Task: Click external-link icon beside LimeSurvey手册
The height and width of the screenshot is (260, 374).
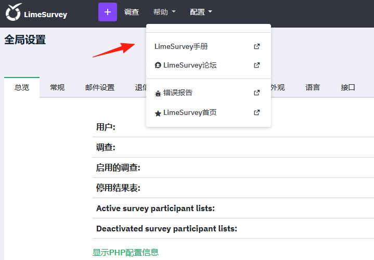Action: point(256,46)
